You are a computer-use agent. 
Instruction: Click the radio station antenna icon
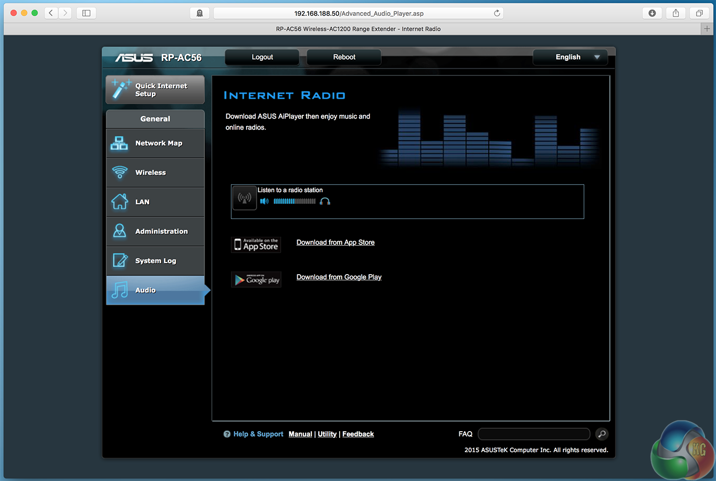244,198
